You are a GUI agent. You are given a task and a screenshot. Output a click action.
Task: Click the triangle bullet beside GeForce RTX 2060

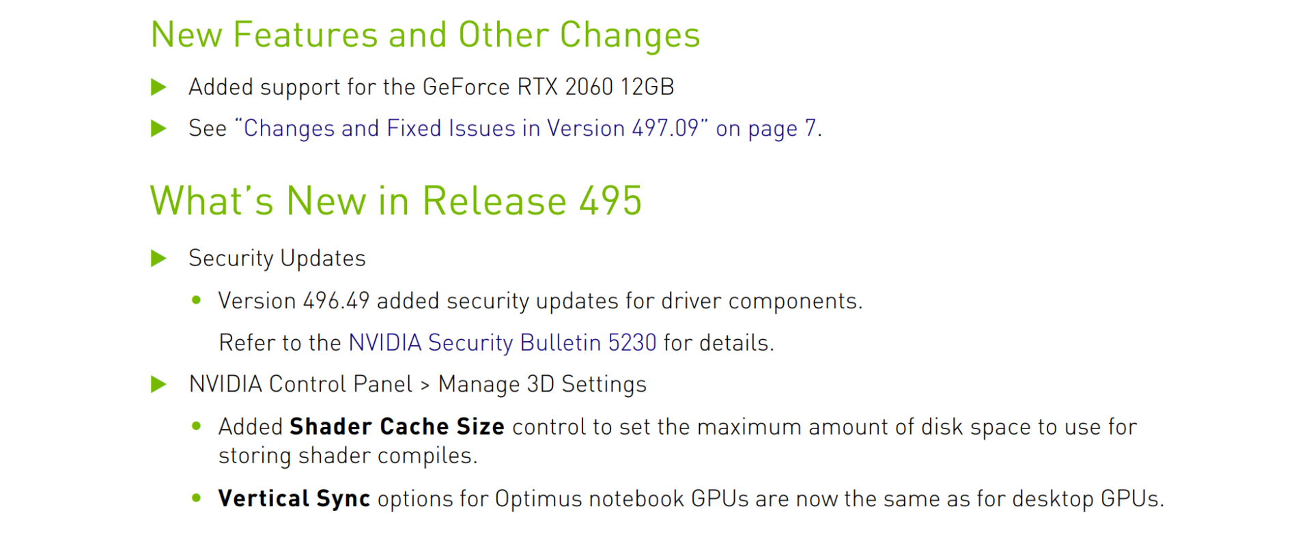(158, 87)
